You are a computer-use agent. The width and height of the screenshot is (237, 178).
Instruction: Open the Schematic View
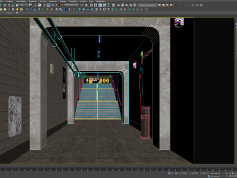pos(109,5)
